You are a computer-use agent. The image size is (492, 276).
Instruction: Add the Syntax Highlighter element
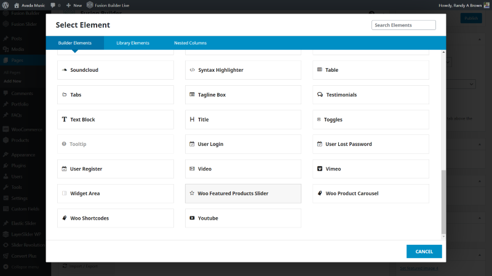pyautogui.click(x=243, y=70)
